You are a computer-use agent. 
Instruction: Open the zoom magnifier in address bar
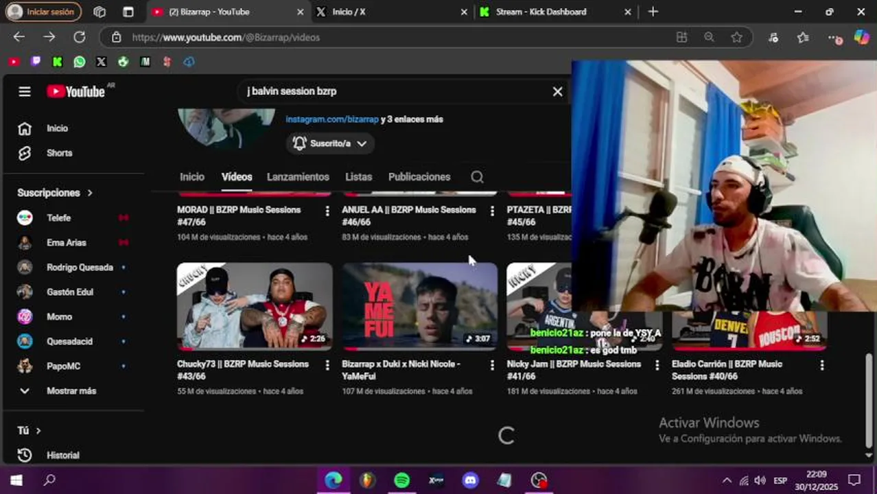click(x=709, y=37)
